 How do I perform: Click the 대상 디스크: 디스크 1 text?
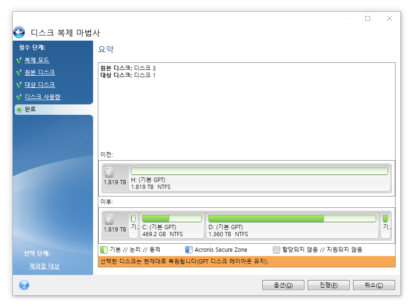(x=128, y=76)
